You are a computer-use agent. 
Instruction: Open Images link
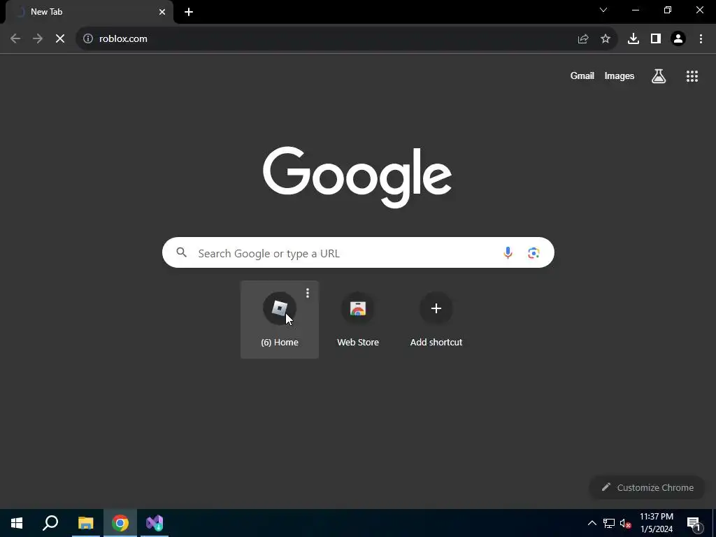click(620, 76)
